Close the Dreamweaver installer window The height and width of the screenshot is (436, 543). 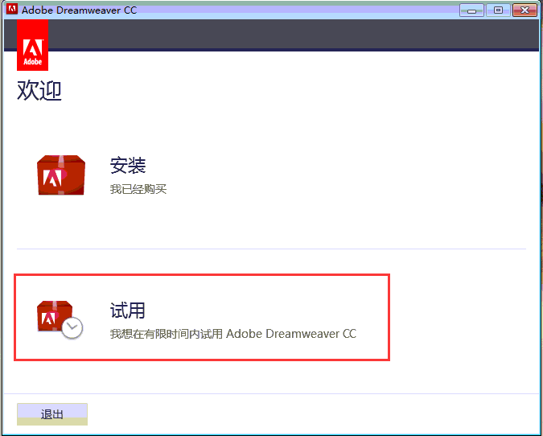(x=524, y=10)
